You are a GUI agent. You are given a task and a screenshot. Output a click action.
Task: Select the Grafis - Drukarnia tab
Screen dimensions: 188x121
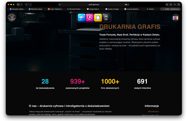[x=170, y=9]
